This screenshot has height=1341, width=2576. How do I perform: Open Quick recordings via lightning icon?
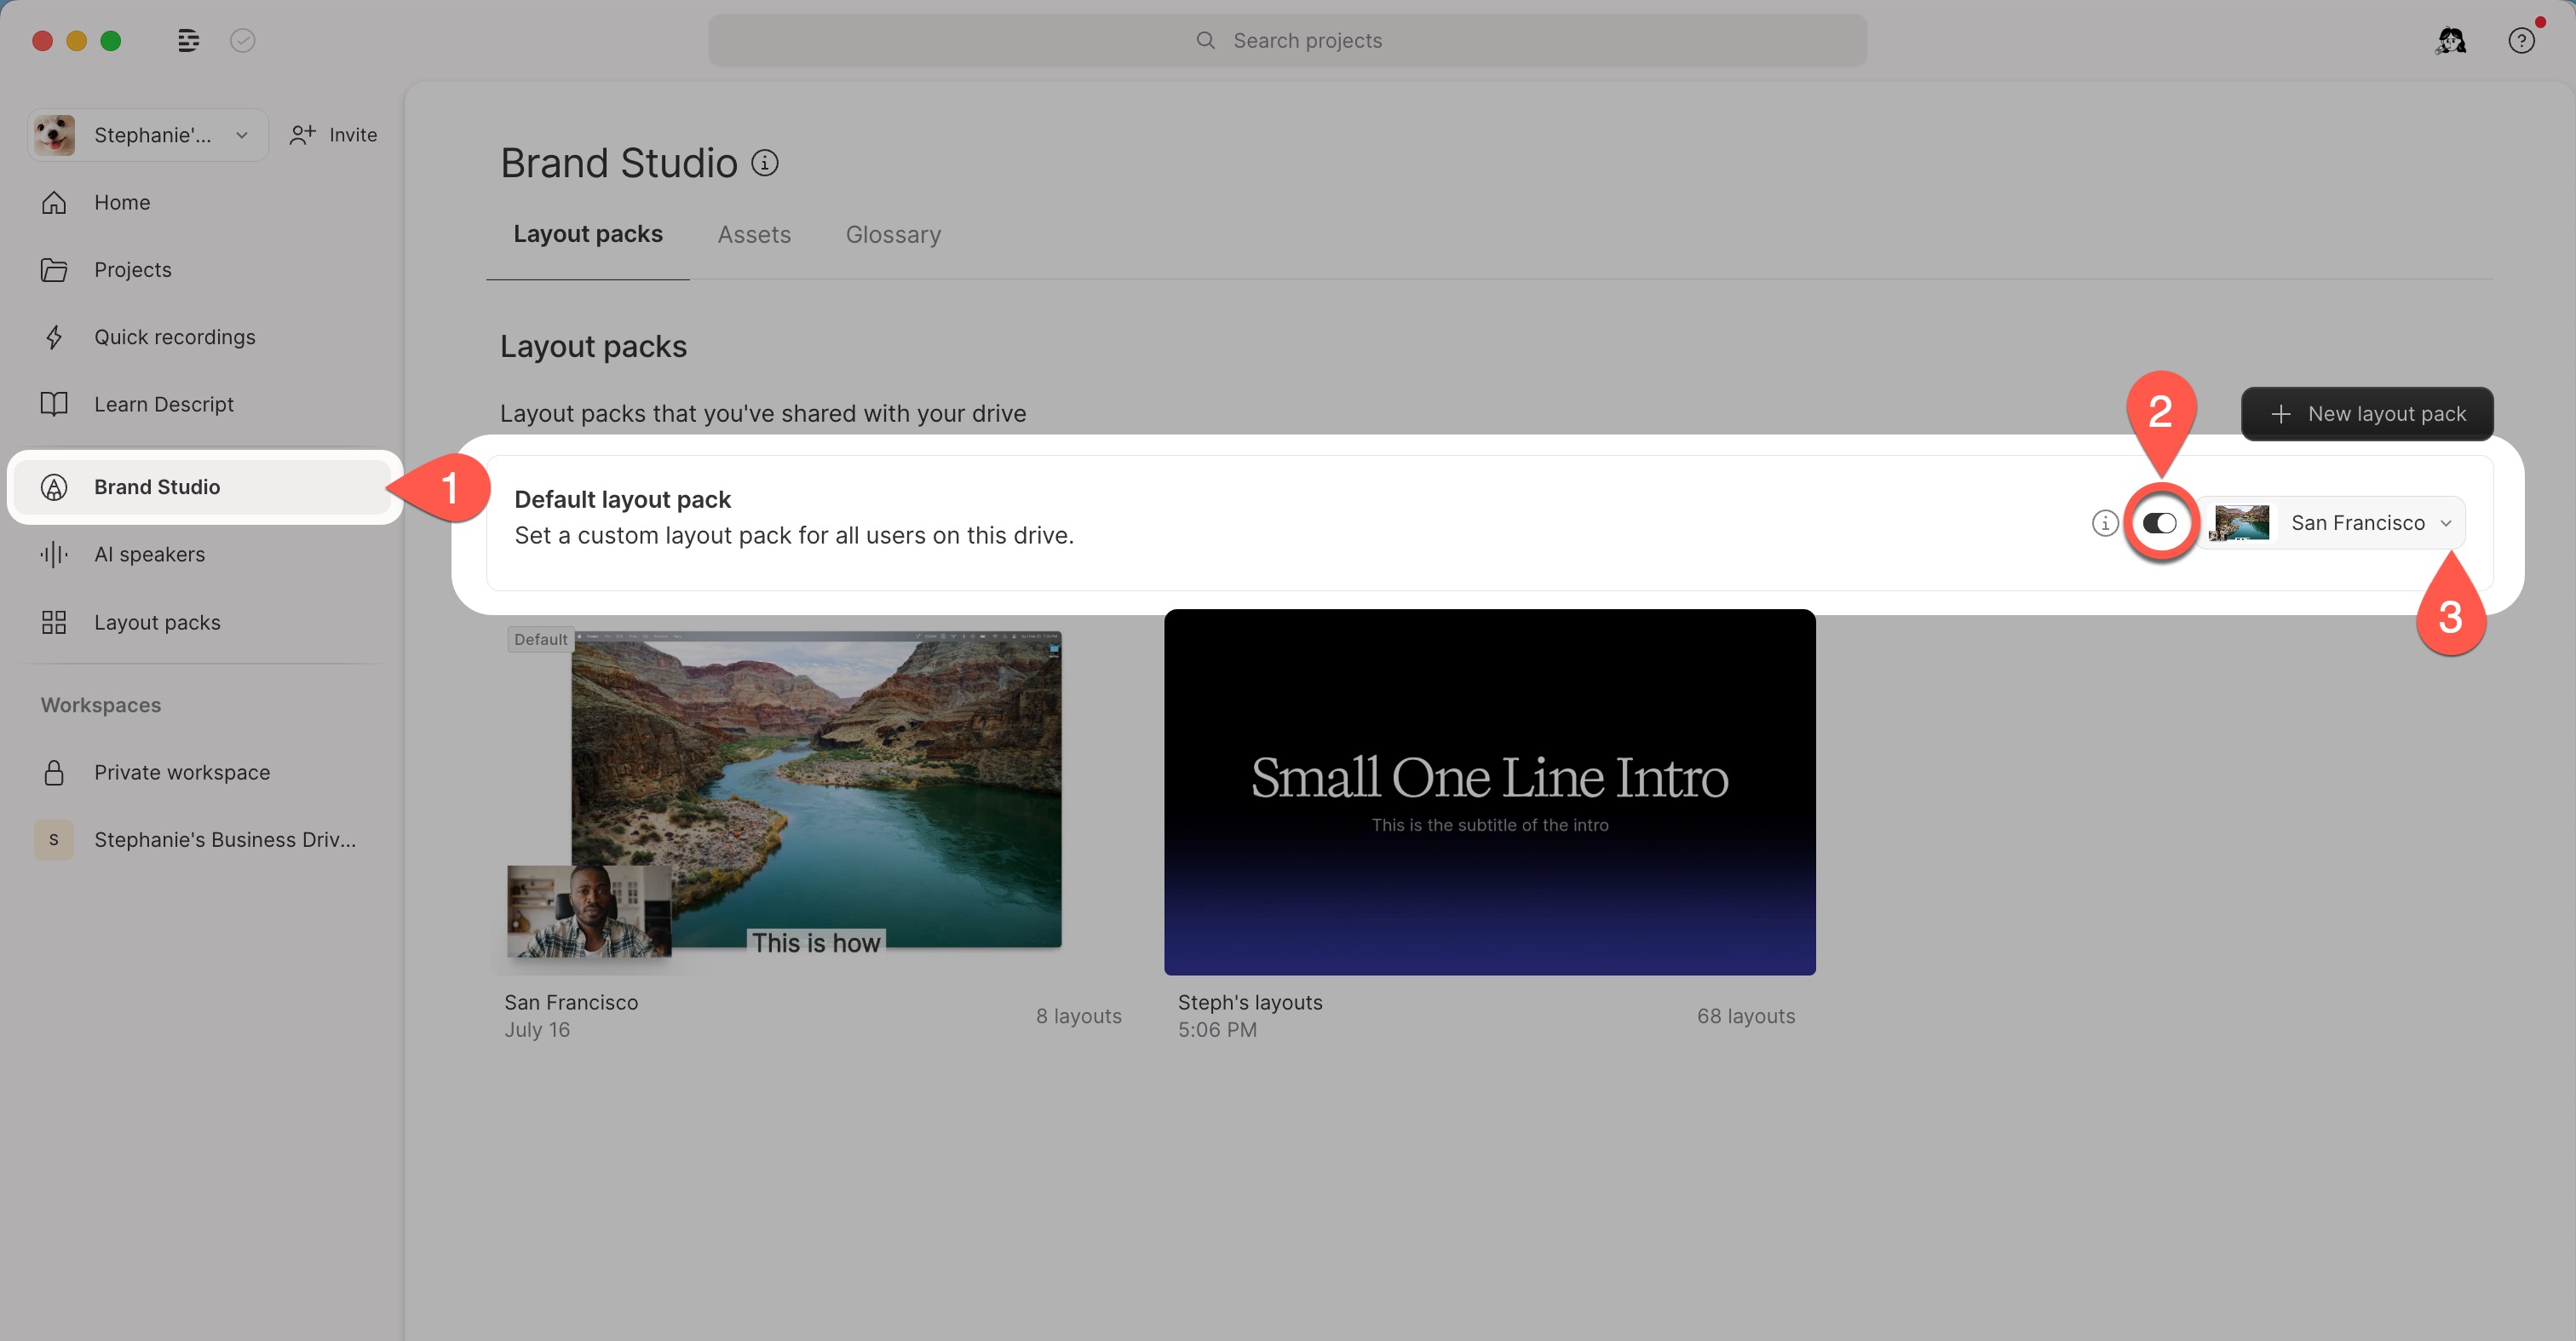point(54,337)
